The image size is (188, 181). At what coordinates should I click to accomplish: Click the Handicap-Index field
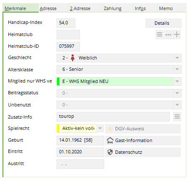pyautogui.click(x=66, y=23)
